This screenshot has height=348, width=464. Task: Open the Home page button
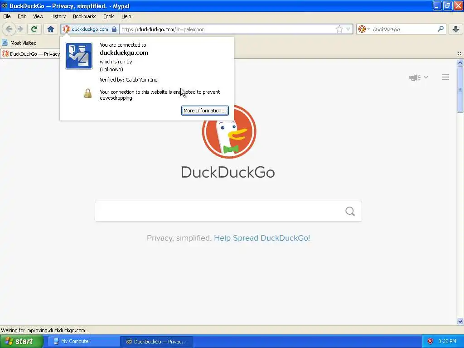pos(51,29)
